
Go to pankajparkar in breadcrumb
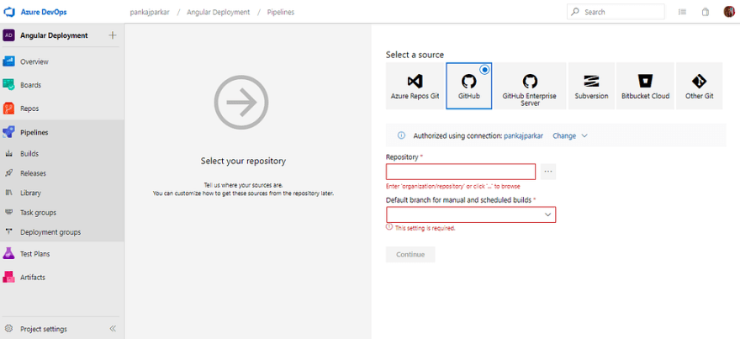coord(150,13)
